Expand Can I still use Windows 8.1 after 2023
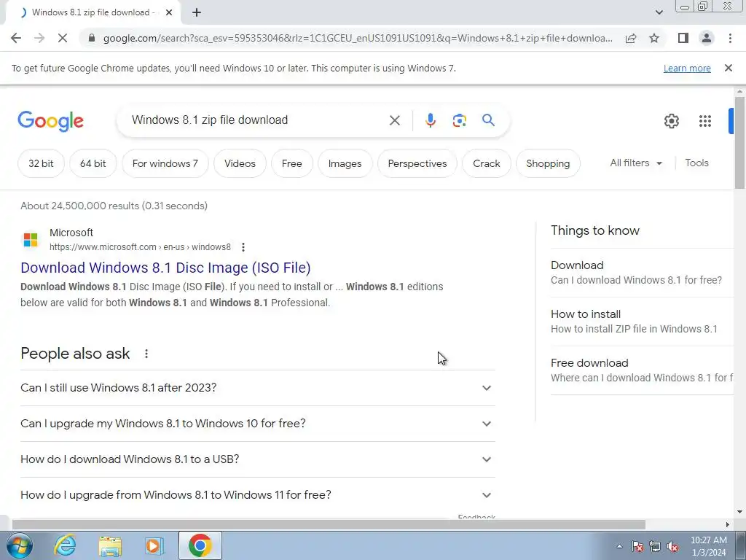This screenshot has height=560, width=746. [x=257, y=388]
